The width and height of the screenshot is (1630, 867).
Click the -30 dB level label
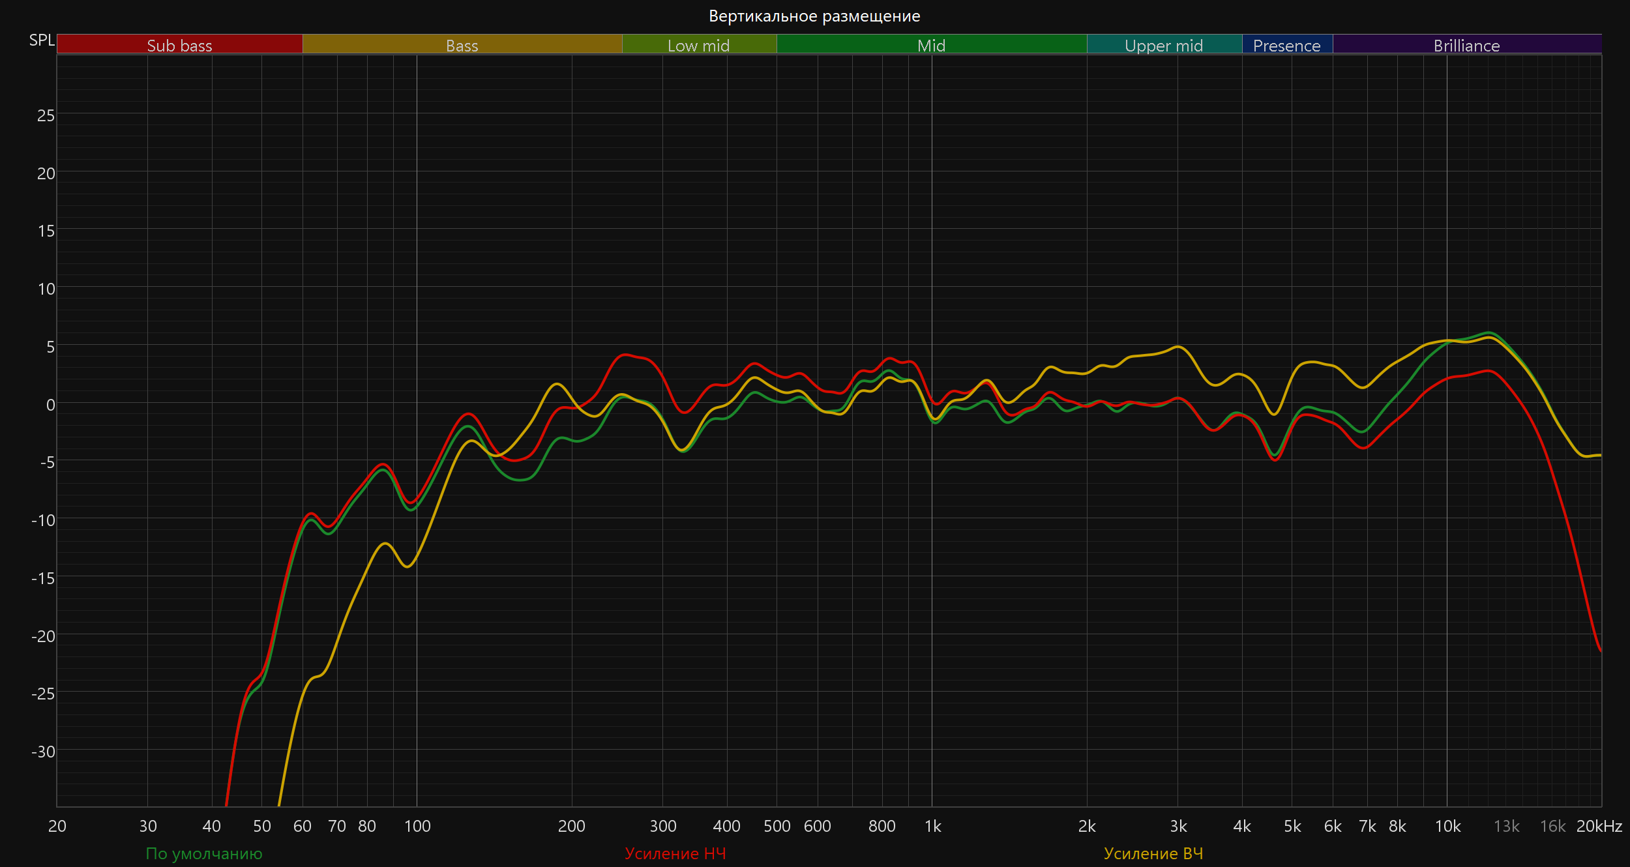click(x=43, y=752)
